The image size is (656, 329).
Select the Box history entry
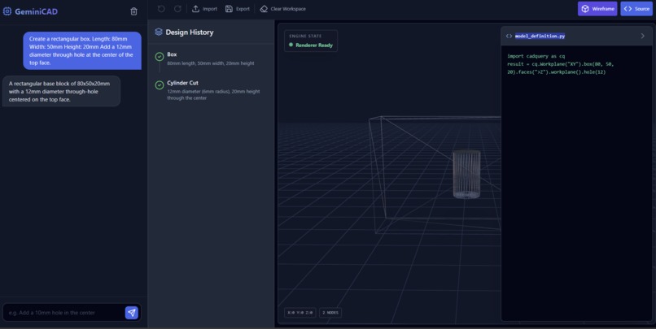pos(211,58)
